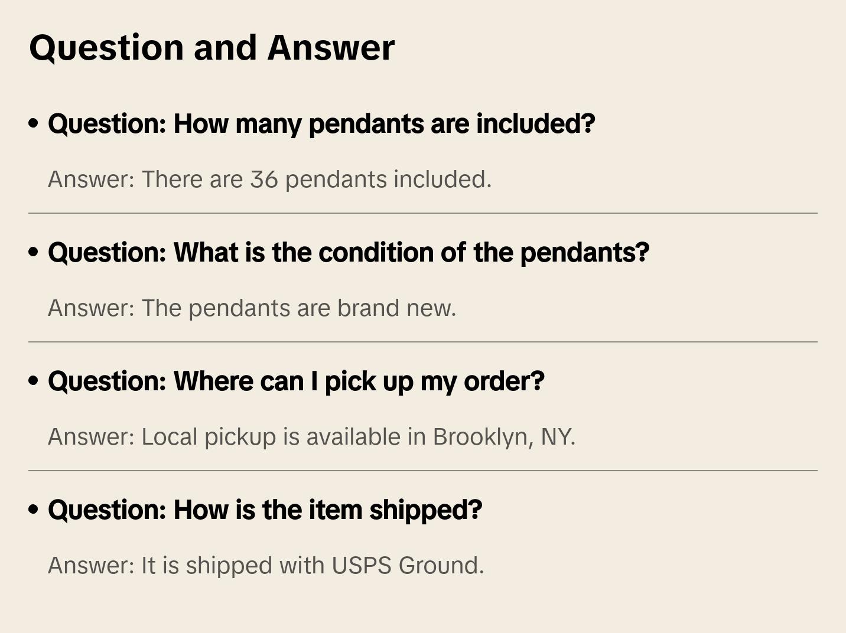Select the pendant condition question
This screenshot has width=846, height=633.
click(349, 252)
